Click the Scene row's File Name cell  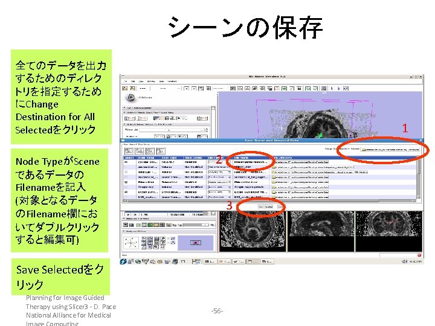click(251, 162)
